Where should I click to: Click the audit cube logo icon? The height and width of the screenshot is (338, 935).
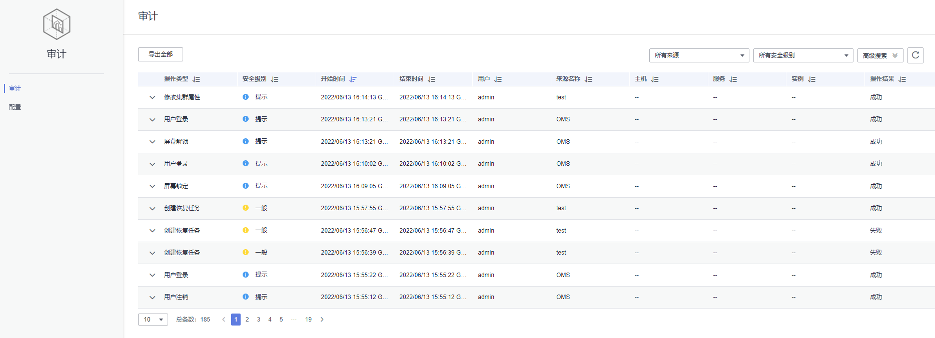57,24
